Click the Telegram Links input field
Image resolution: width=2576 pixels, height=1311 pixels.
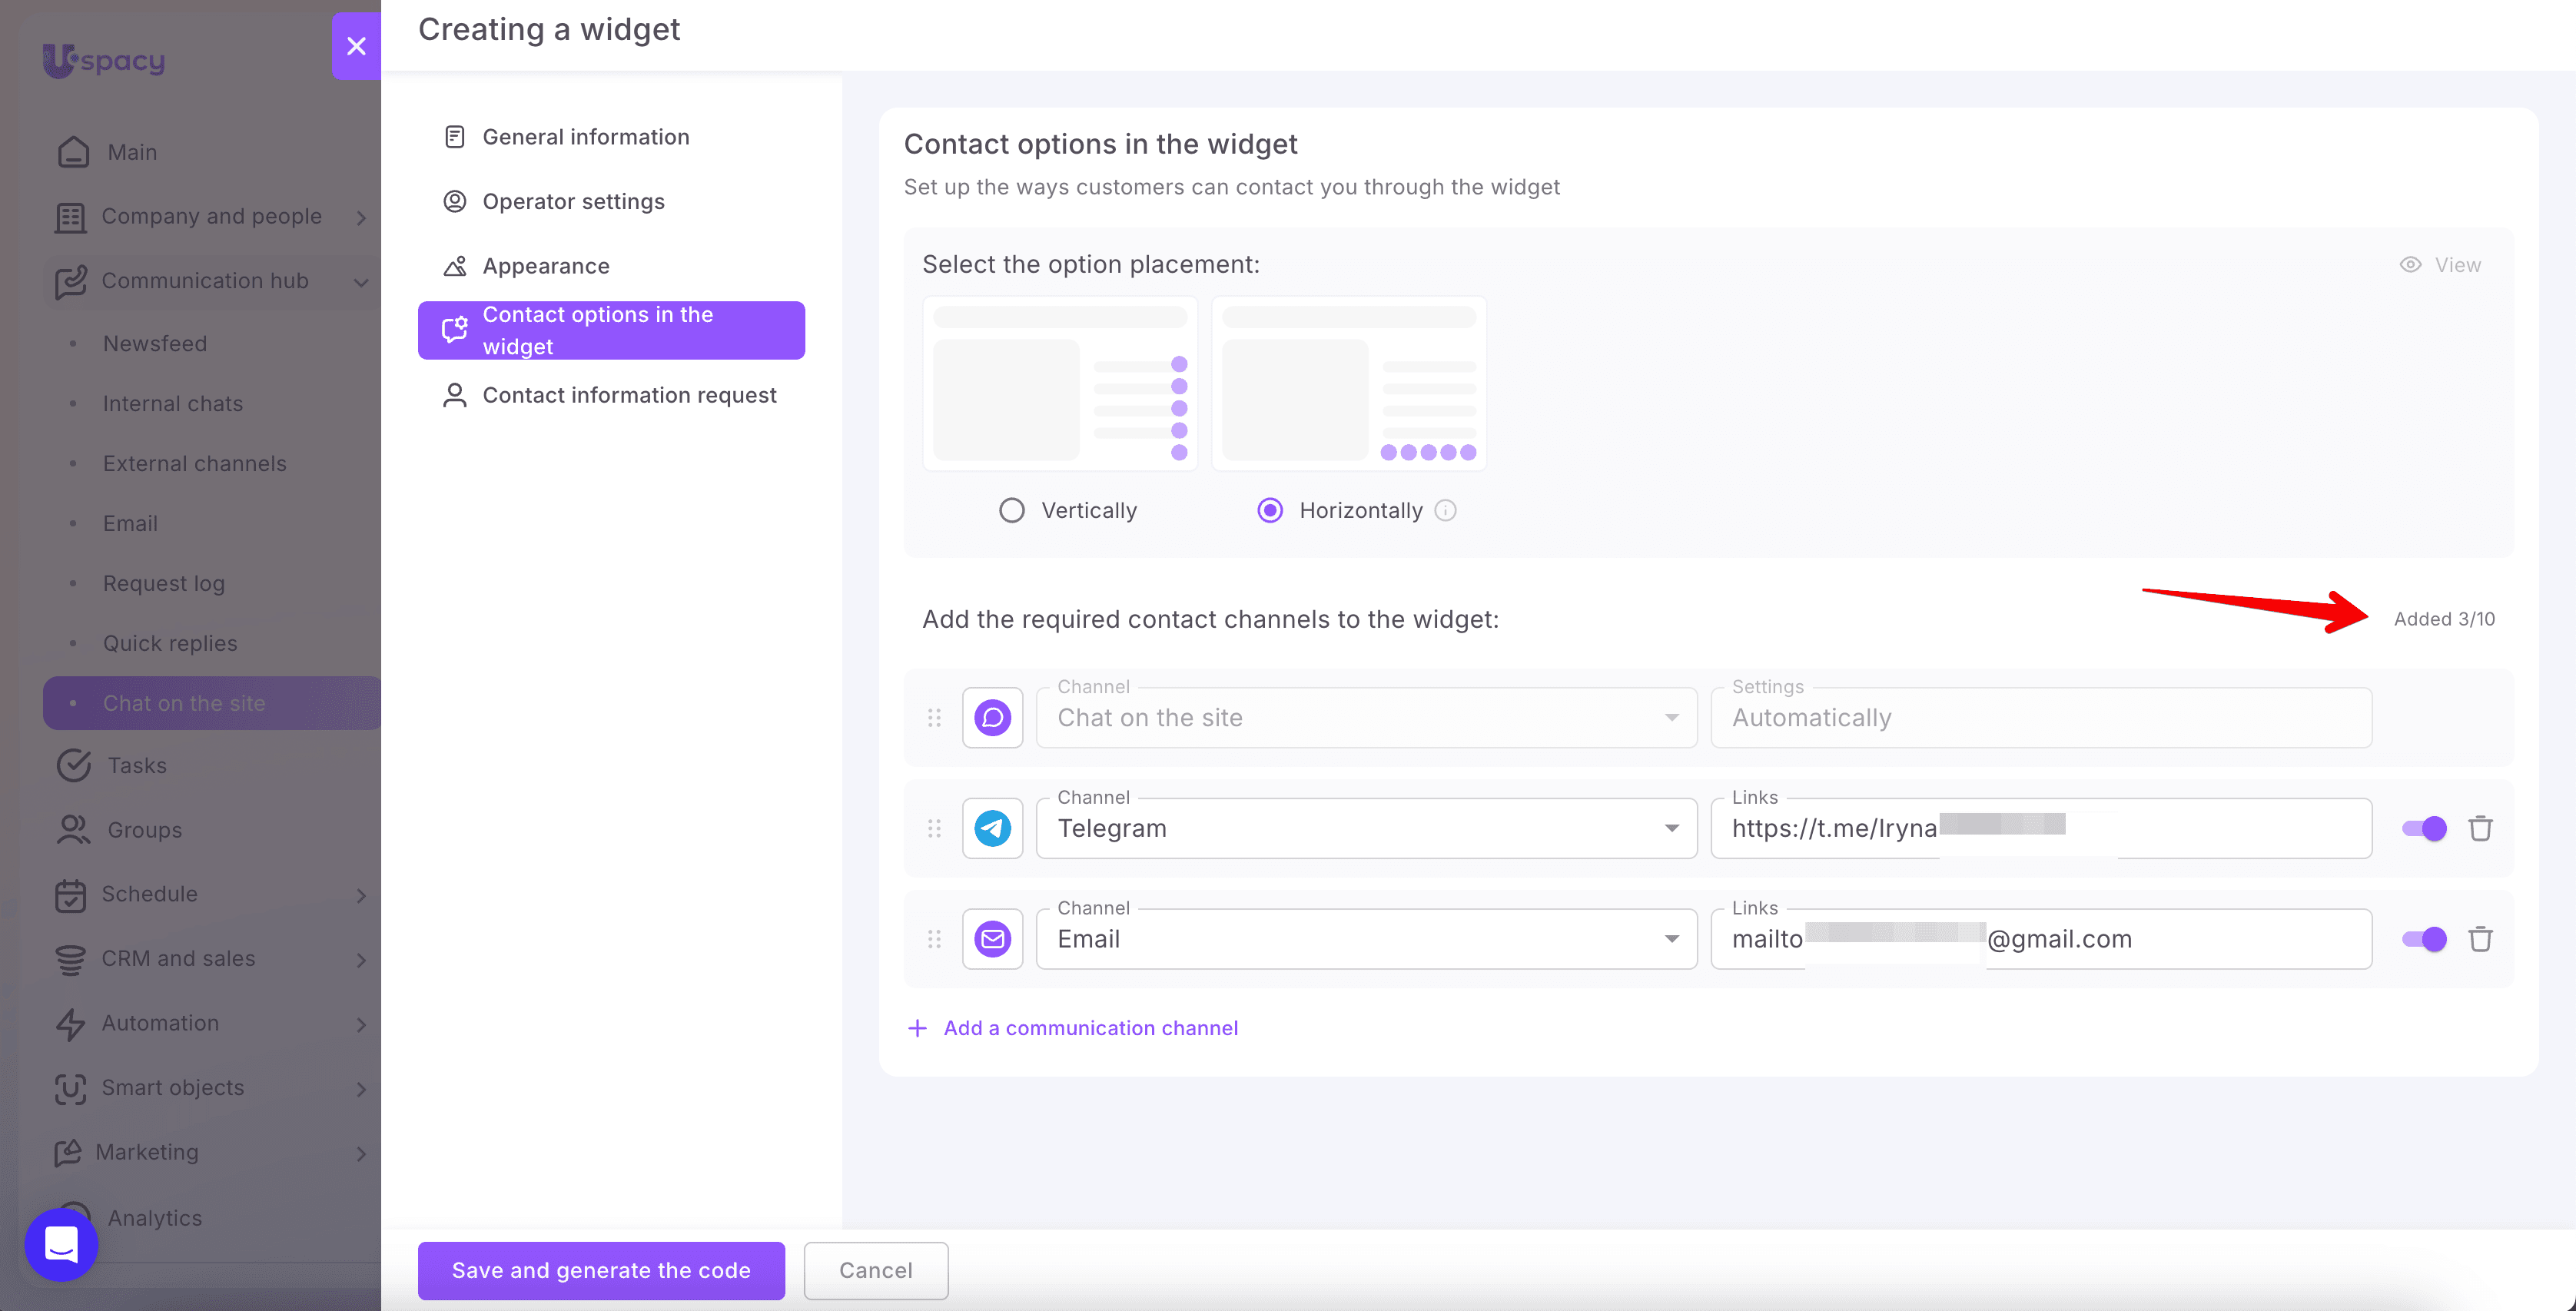click(x=2041, y=829)
